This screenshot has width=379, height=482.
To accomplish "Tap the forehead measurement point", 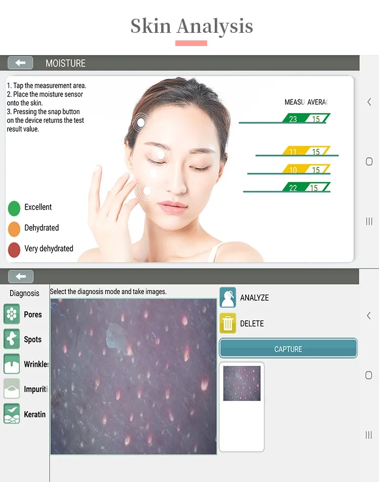I will [x=140, y=122].
